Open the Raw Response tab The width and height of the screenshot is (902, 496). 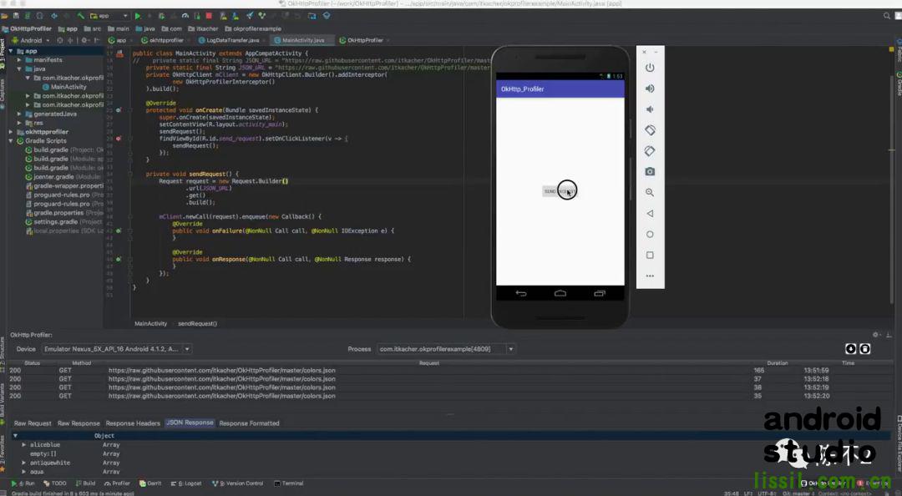click(x=79, y=423)
